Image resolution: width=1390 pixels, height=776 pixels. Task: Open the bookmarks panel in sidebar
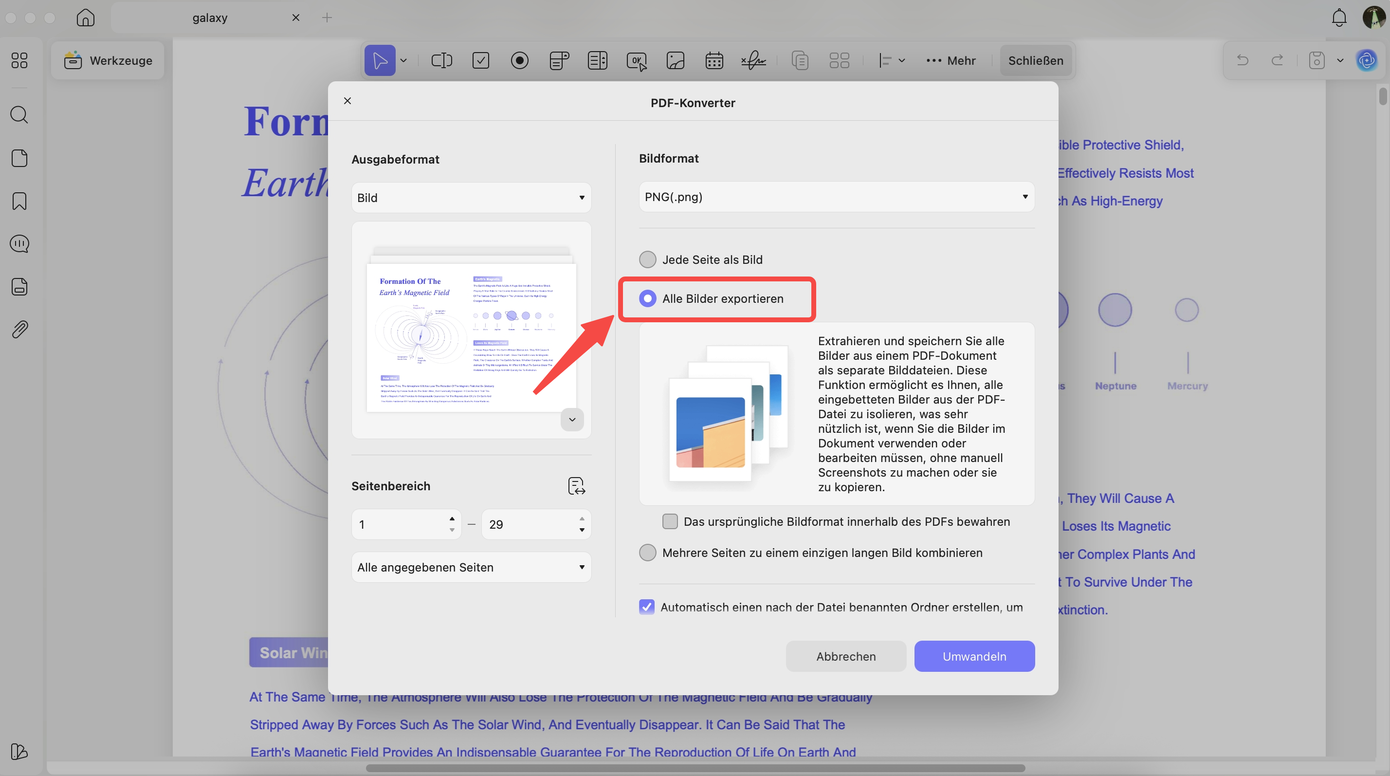click(x=19, y=201)
